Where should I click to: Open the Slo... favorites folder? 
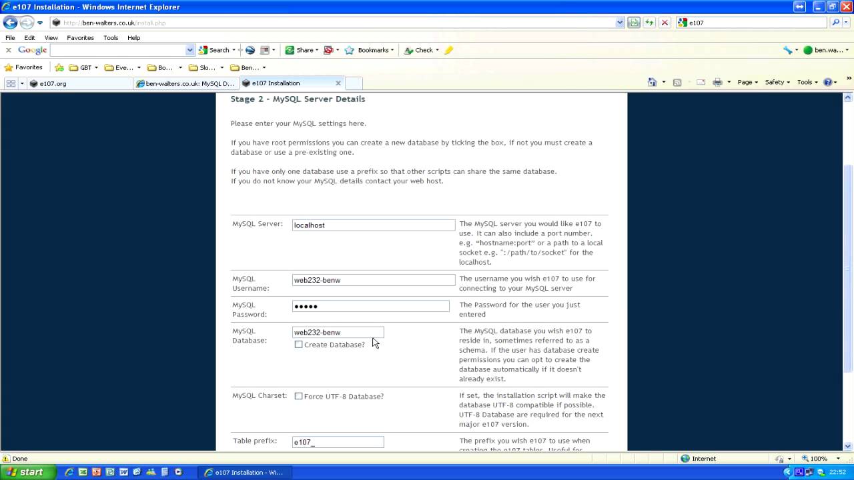click(206, 67)
